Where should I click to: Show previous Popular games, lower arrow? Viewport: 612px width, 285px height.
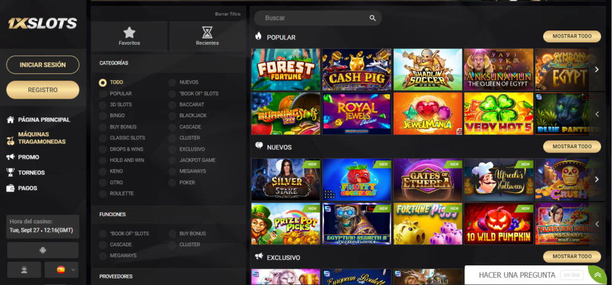(597, 114)
